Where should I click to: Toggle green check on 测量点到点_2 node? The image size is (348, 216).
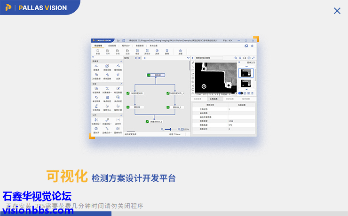click(147, 122)
